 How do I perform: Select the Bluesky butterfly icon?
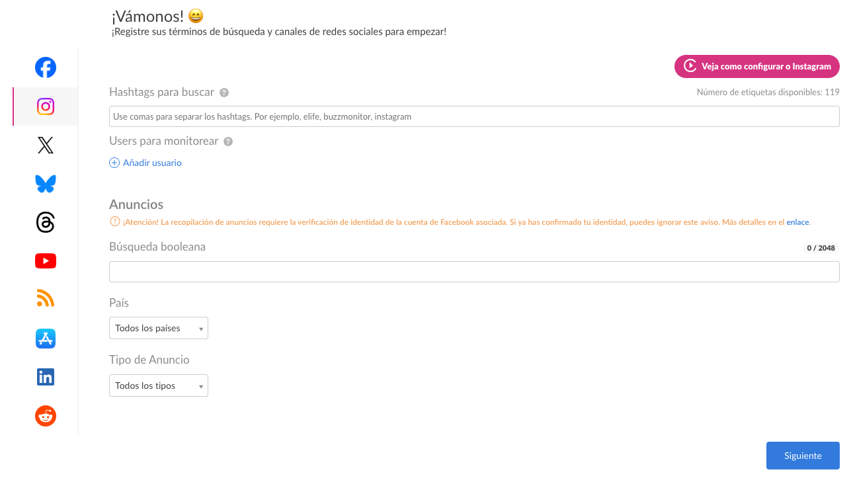(x=46, y=184)
